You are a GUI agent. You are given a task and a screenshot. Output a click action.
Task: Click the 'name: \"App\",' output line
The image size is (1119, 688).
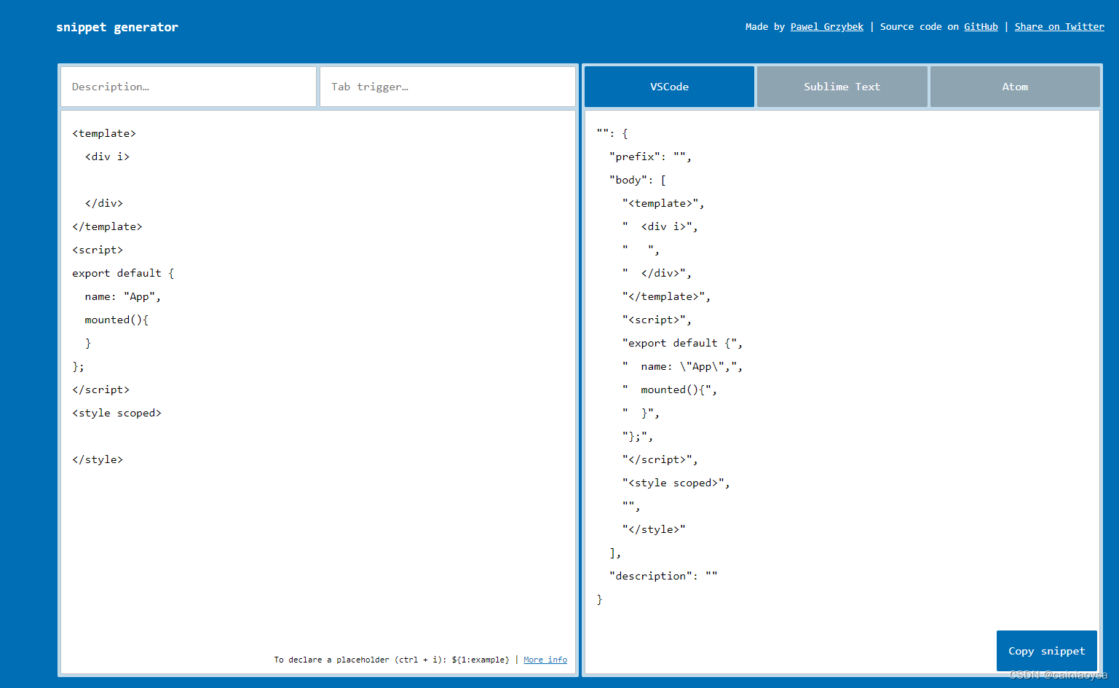[x=682, y=366]
